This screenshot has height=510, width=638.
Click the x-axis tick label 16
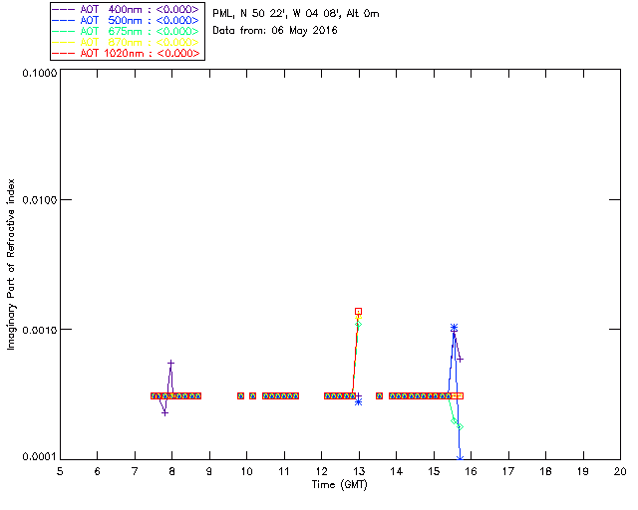(472, 471)
